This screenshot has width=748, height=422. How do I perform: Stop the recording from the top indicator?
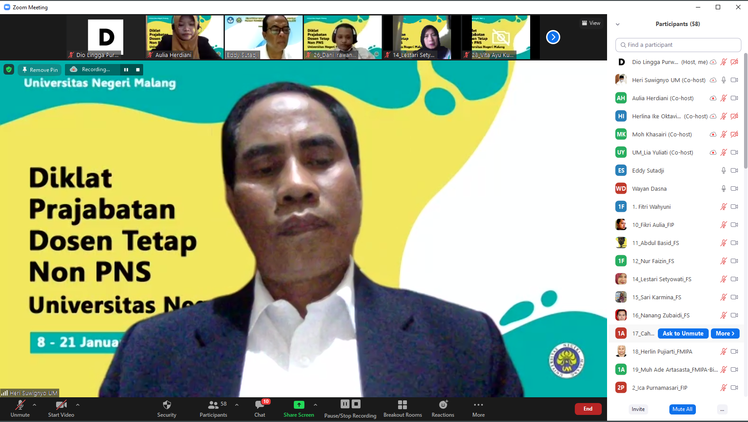(x=138, y=70)
